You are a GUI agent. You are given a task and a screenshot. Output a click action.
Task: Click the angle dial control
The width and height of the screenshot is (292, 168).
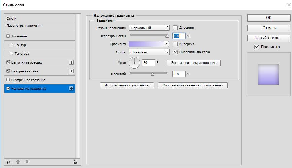[134, 63]
